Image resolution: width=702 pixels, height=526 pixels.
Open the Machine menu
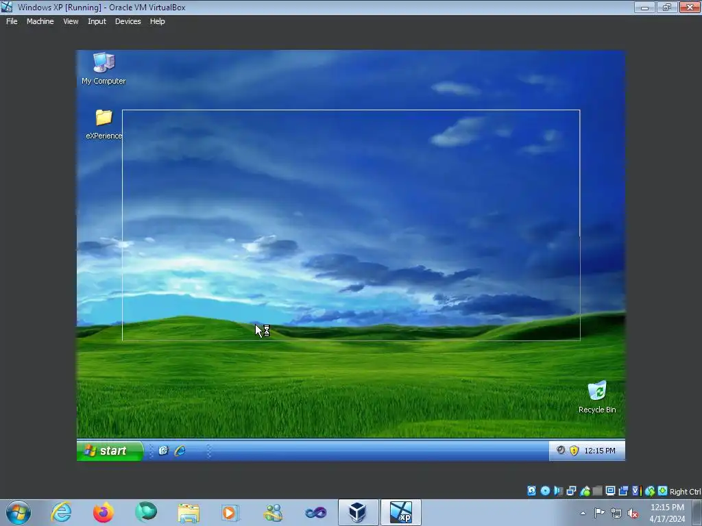point(40,21)
